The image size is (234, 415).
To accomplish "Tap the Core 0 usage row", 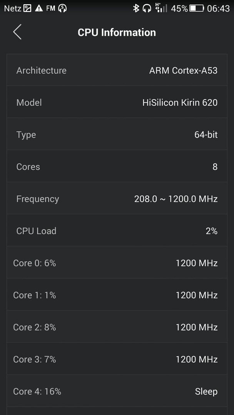I will [x=117, y=263].
